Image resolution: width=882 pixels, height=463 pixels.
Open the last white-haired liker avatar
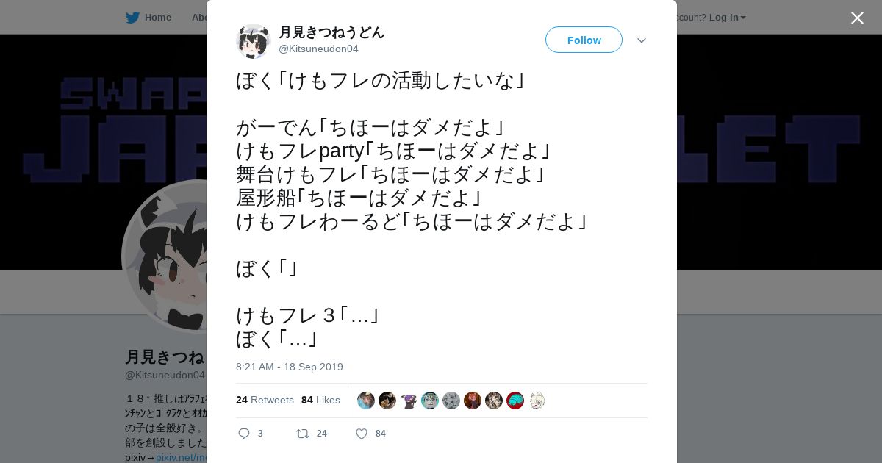tap(537, 401)
